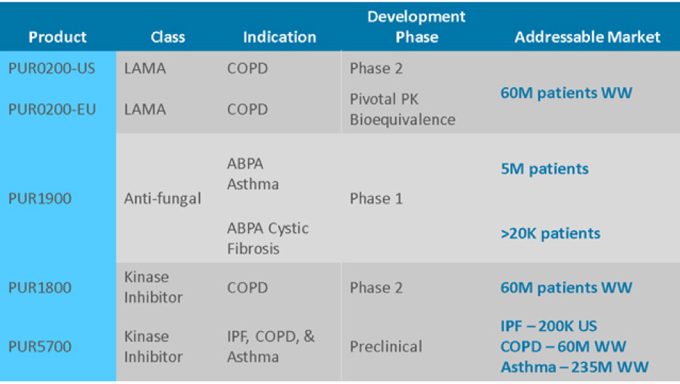Image resolution: width=680 pixels, height=384 pixels.
Task: Click the Phase 1 development cell
Action: [376, 198]
